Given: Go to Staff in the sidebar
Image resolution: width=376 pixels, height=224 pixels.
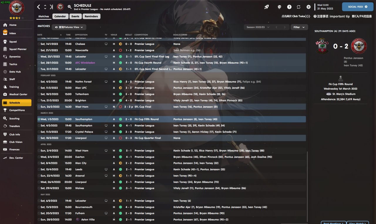Looking at the screenshot, I should [16, 79].
